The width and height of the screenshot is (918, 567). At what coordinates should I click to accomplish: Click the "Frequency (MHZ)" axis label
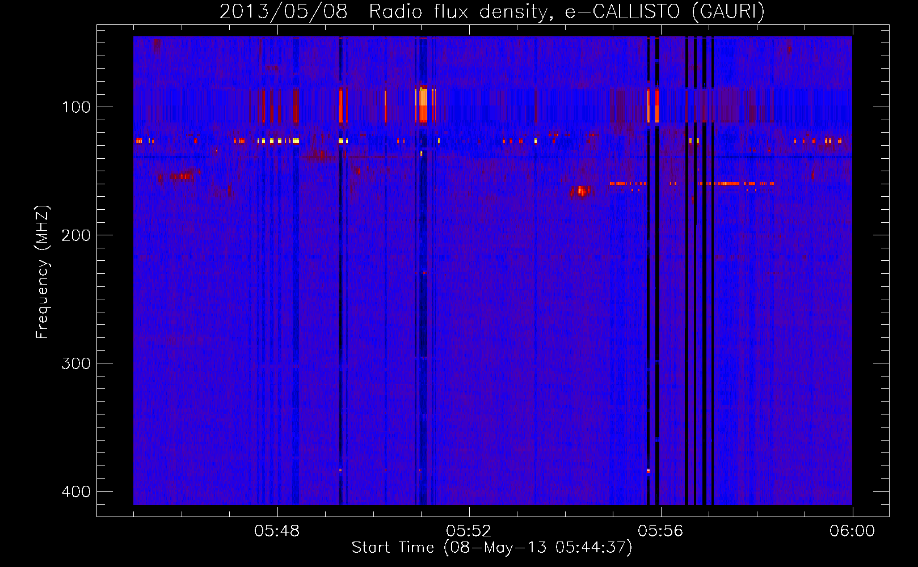[43, 272]
